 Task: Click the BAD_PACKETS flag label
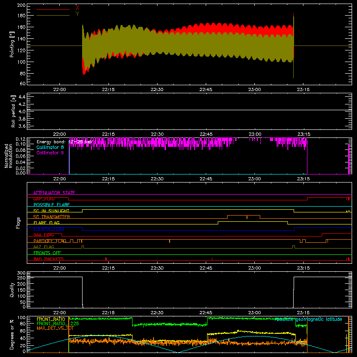click(x=49, y=259)
